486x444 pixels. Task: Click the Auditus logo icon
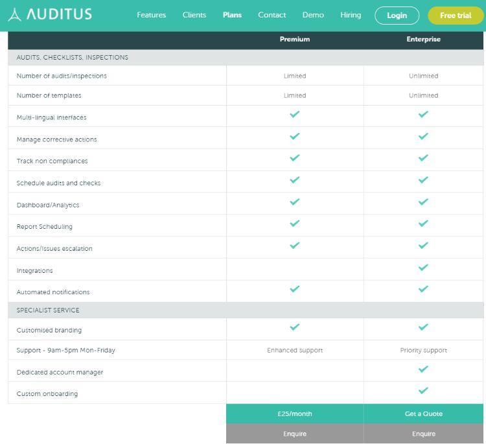pyautogui.click(x=14, y=14)
